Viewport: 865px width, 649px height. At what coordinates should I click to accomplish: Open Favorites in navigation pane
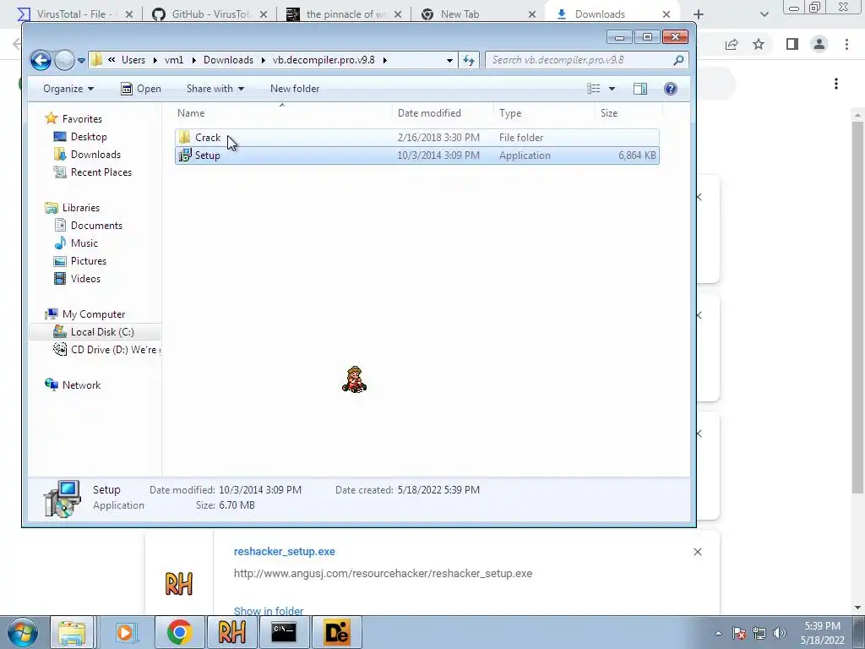tap(82, 118)
